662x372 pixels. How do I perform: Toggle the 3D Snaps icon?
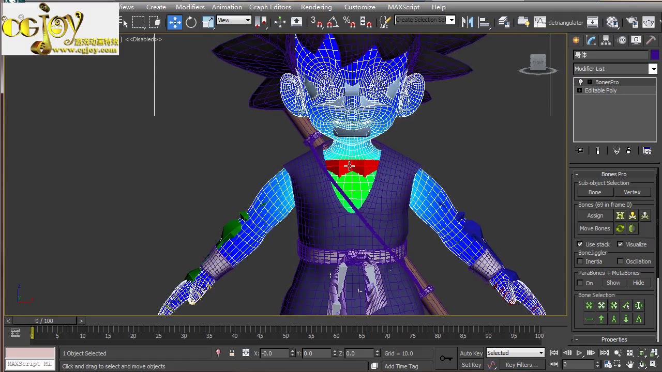(x=316, y=22)
